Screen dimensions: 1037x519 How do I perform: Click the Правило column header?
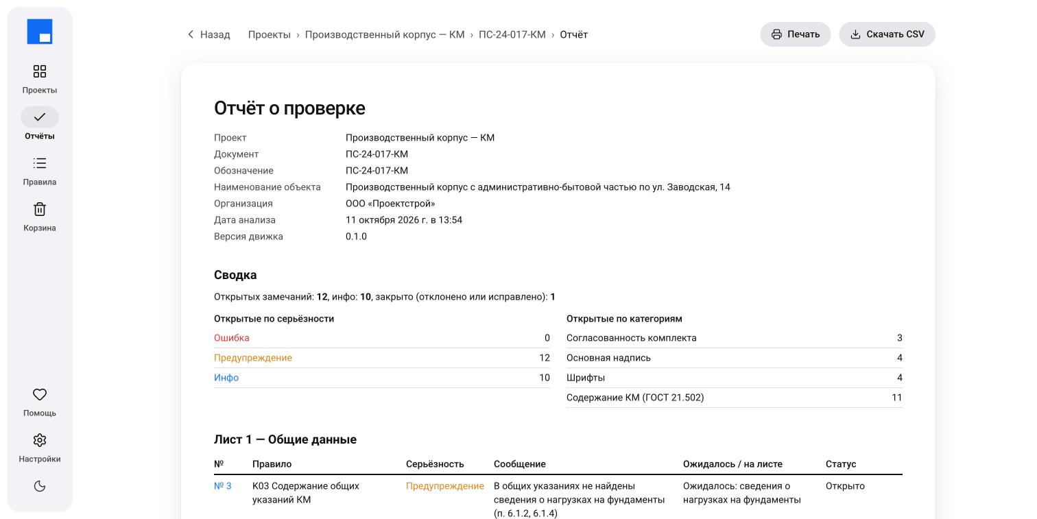(x=272, y=464)
